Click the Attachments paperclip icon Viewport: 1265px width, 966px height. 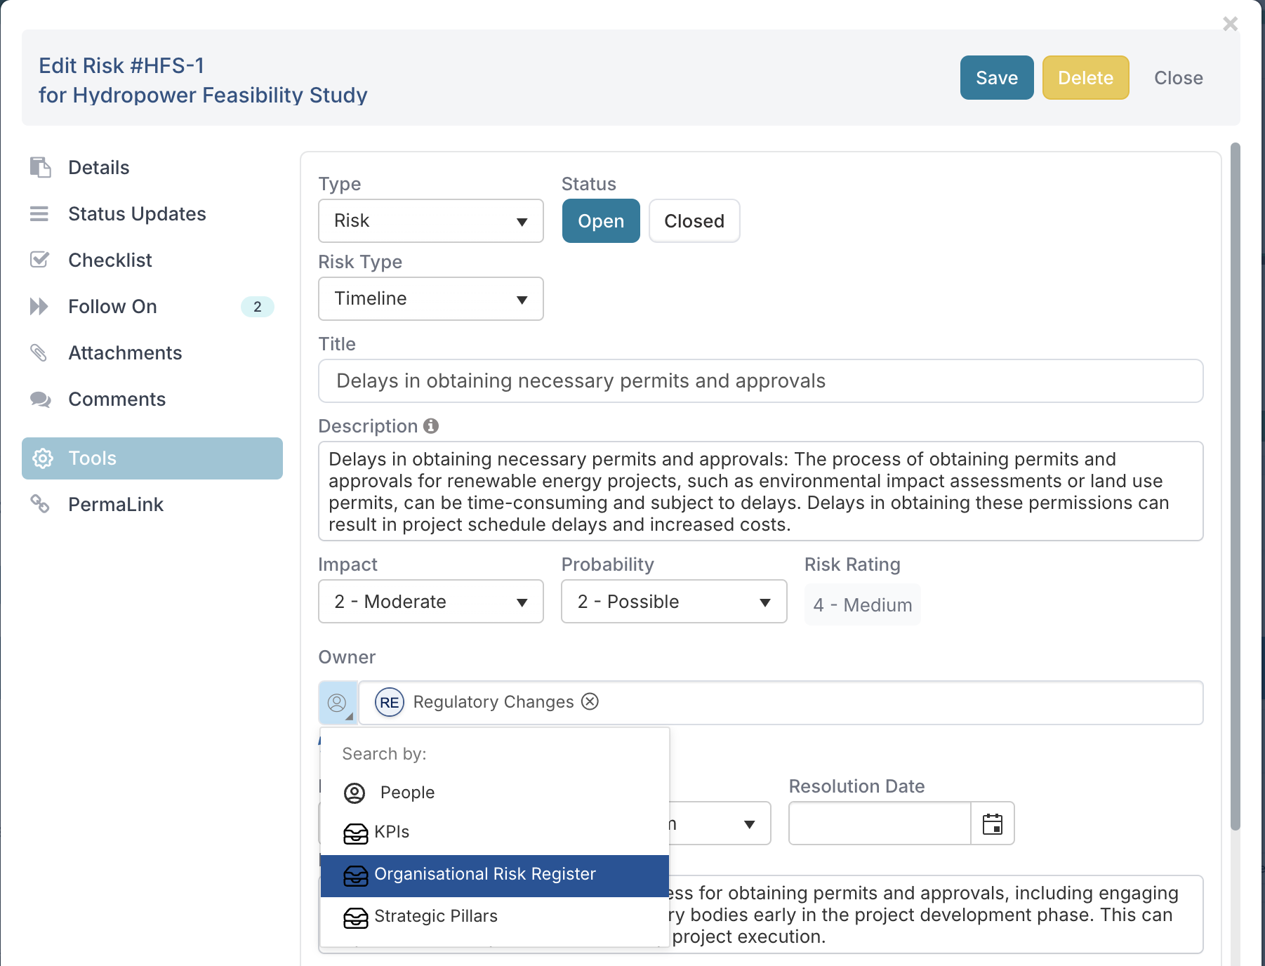[x=39, y=352]
